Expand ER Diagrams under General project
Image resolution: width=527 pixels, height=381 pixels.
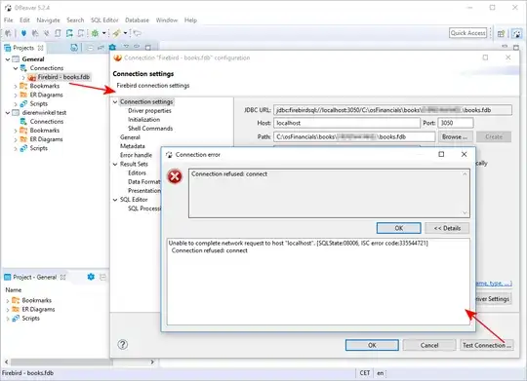click(x=15, y=95)
